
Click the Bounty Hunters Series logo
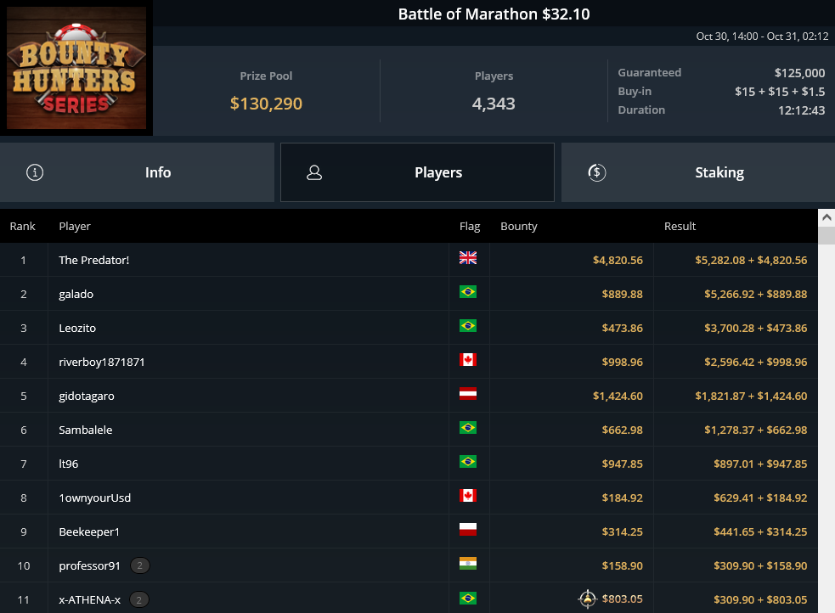76,68
